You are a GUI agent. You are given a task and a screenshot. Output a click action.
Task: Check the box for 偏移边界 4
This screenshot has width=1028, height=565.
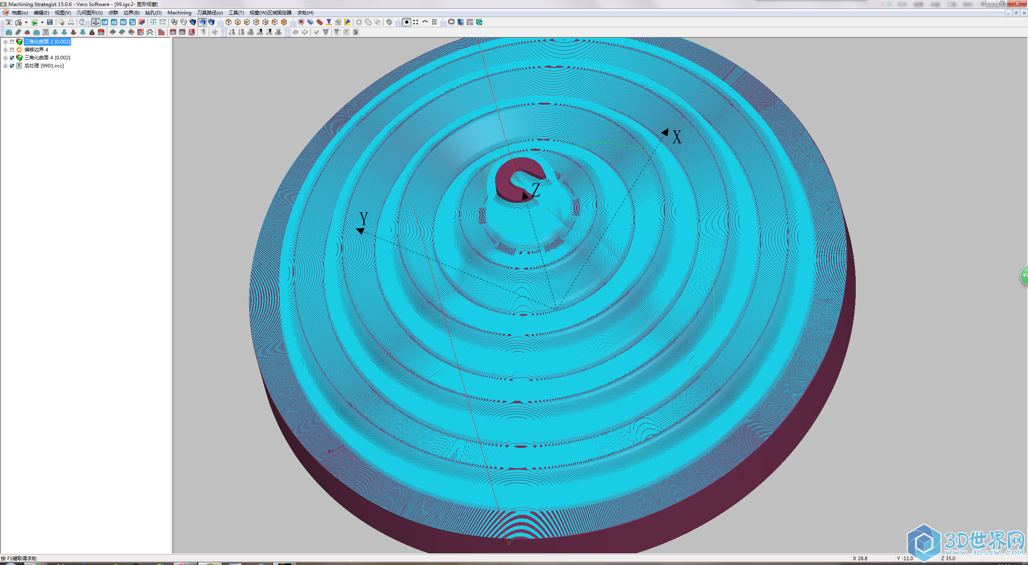tap(12, 50)
